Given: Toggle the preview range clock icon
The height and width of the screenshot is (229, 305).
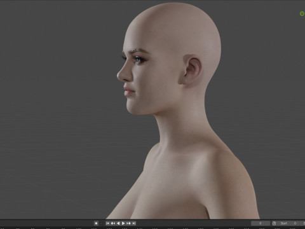Looking at the screenshot, I should 274,223.
